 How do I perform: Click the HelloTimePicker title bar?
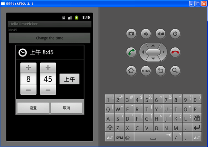49,24
